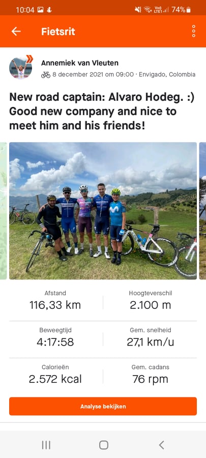The height and width of the screenshot is (458, 206).
Task: Show next photo on right edge
Action: point(202,211)
